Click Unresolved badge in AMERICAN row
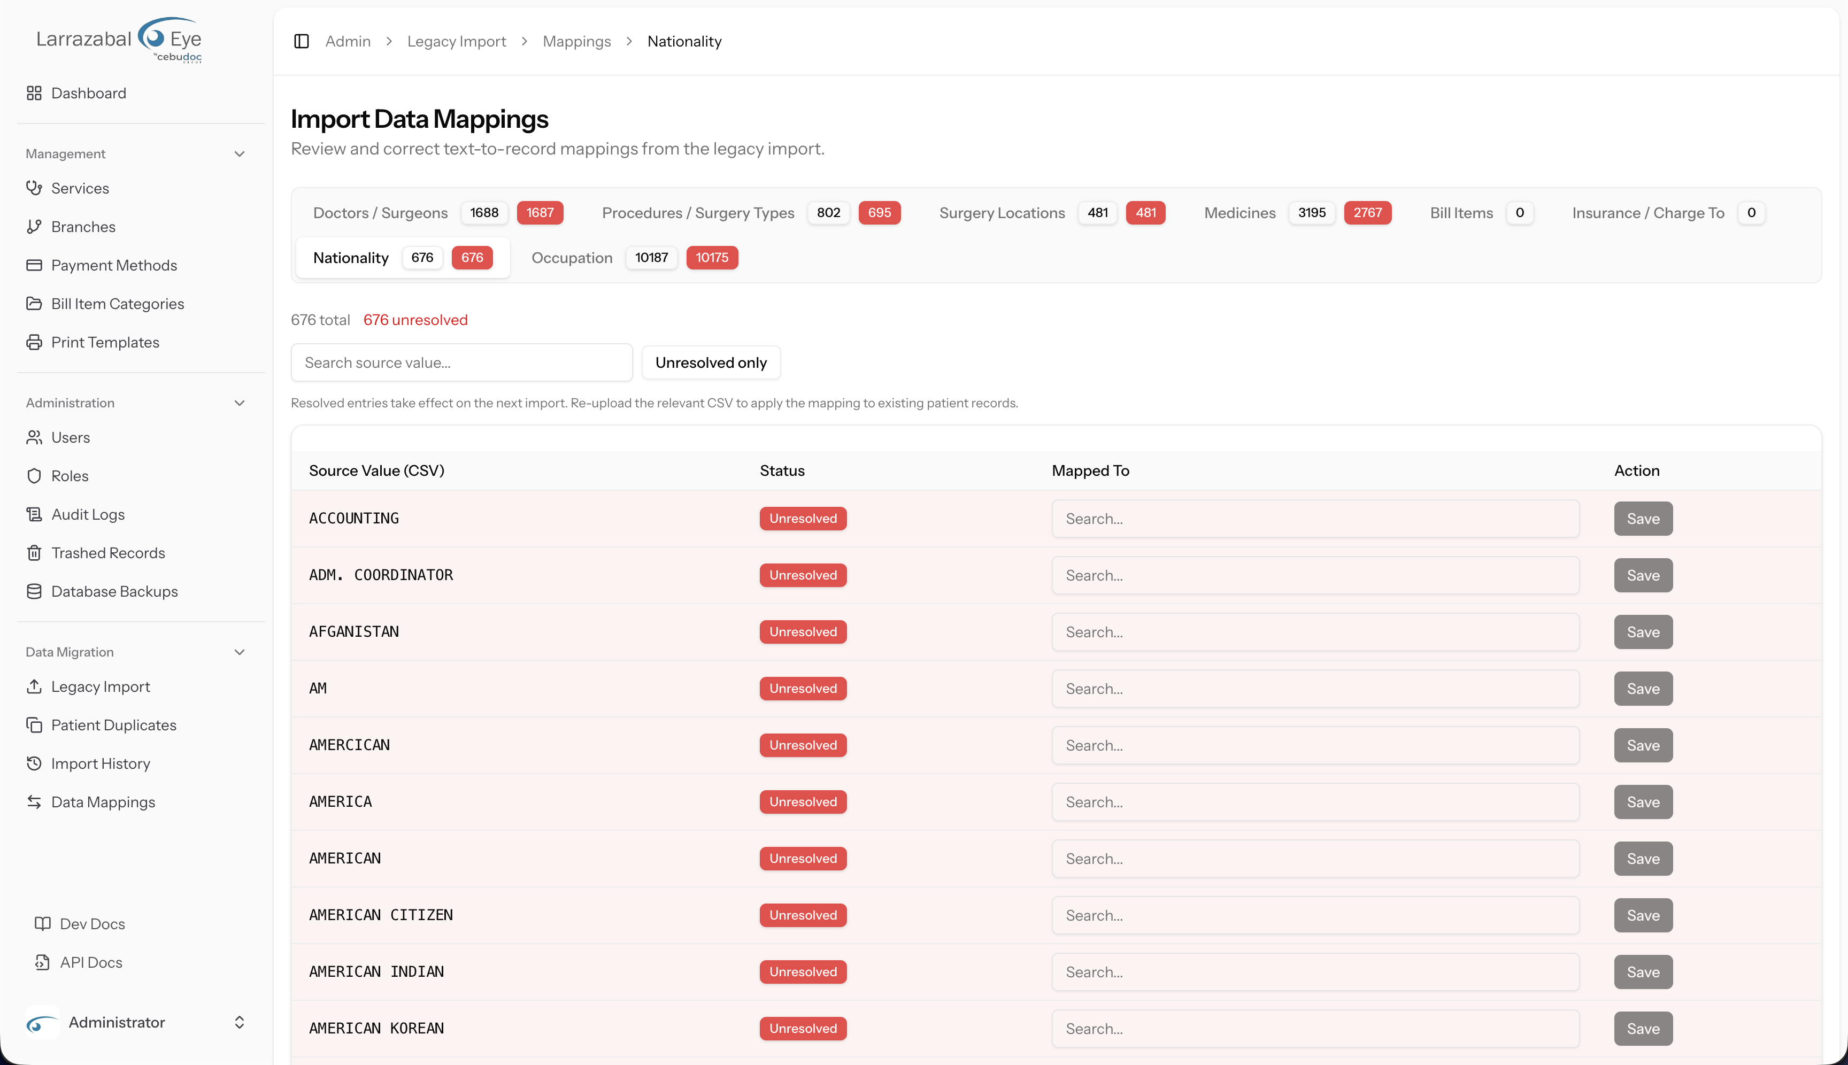 click(x=803, y=859)
